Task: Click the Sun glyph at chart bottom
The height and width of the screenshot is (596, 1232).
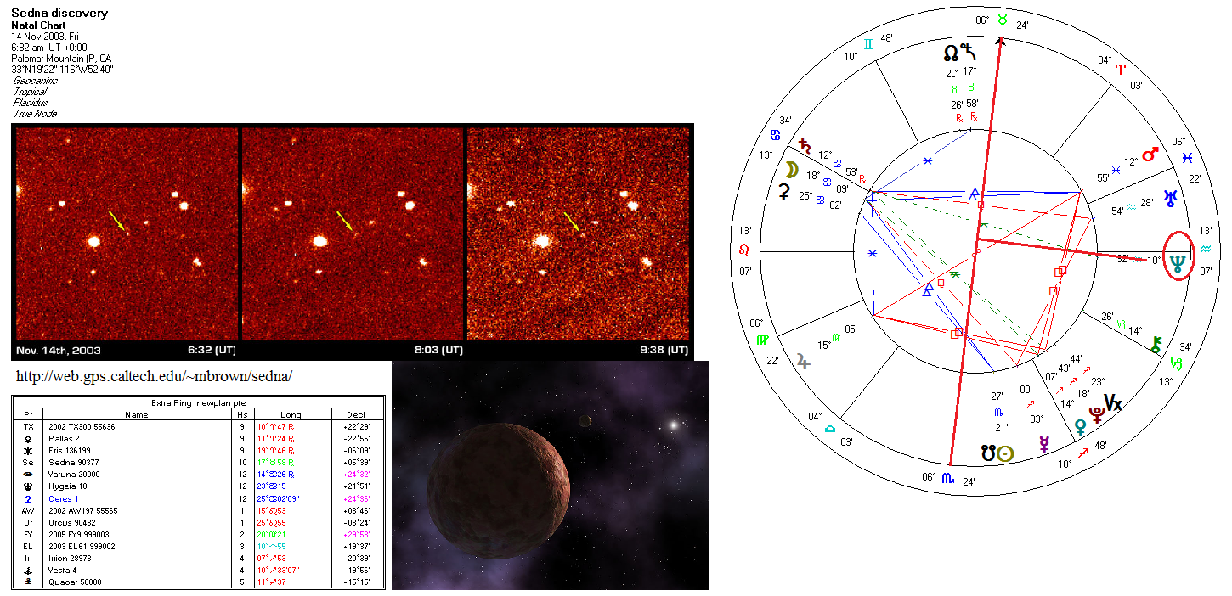Action: [x=1006, y=453]
